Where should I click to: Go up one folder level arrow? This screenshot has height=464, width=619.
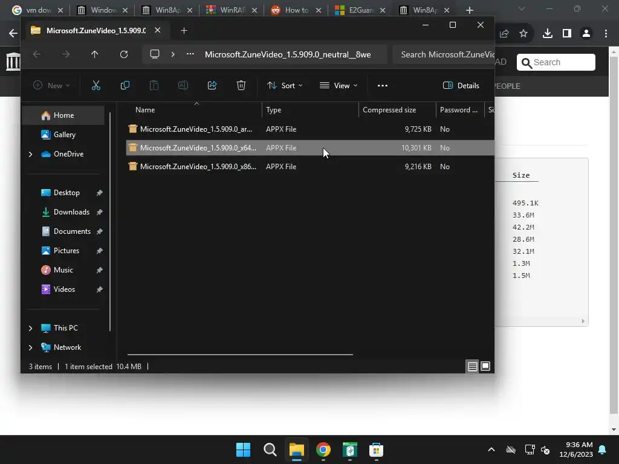(95, 54)
